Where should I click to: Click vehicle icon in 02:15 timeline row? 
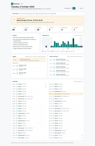pyautogui.click(x=17, y=84)
